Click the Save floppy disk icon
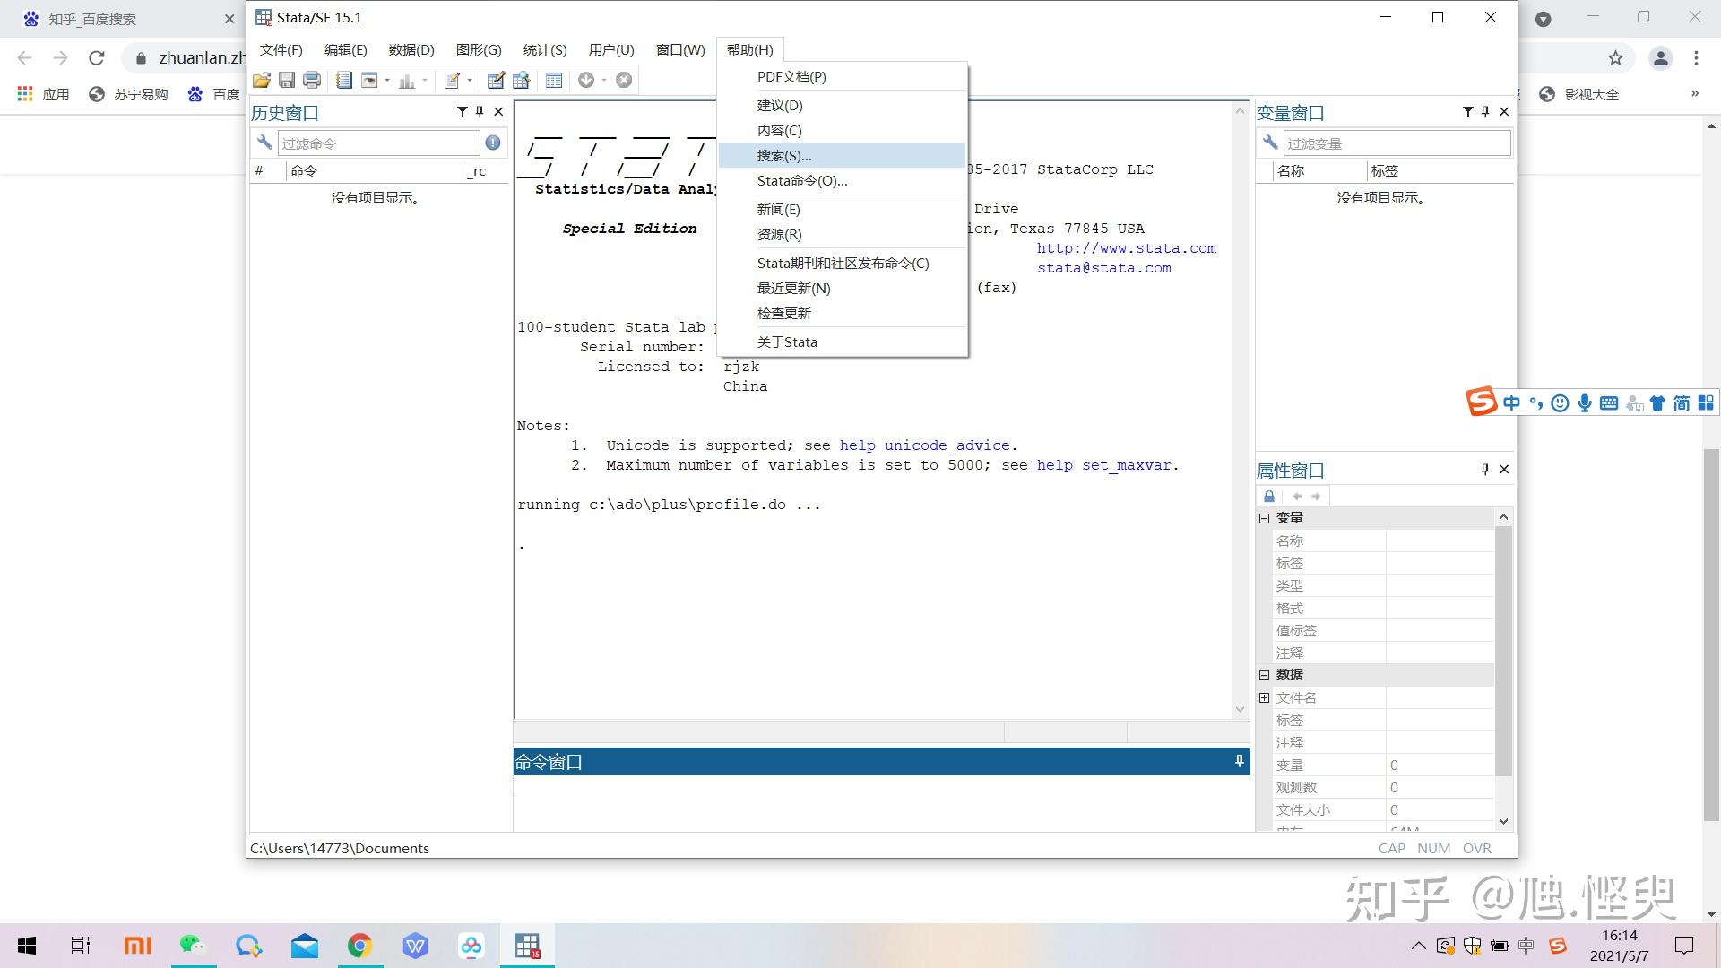Screen dimensions: 1721x968 coord(287,81)
